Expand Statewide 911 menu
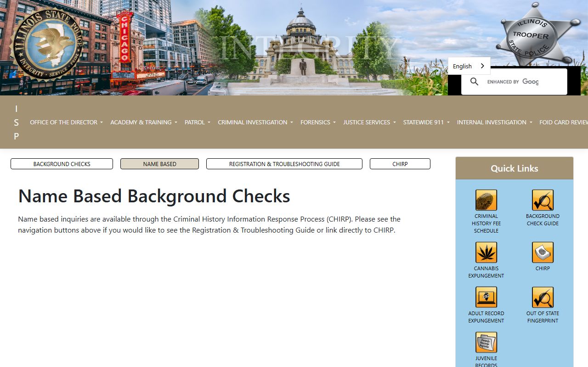The image size is (588, 367). (426, 122)
